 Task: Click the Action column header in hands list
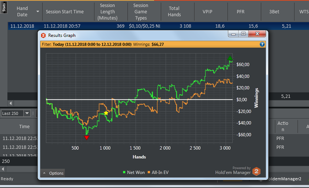283,127
